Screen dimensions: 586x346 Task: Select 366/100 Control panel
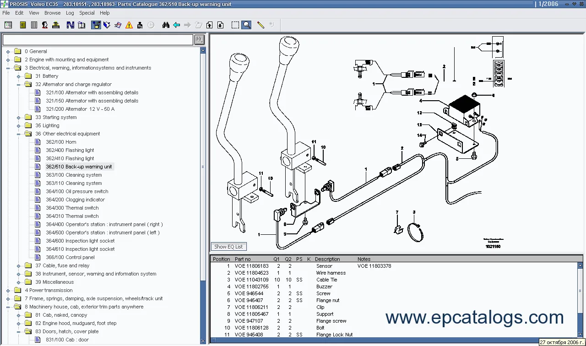(70, 257)
